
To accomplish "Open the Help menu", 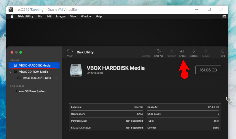I will (x=99, y=16).
